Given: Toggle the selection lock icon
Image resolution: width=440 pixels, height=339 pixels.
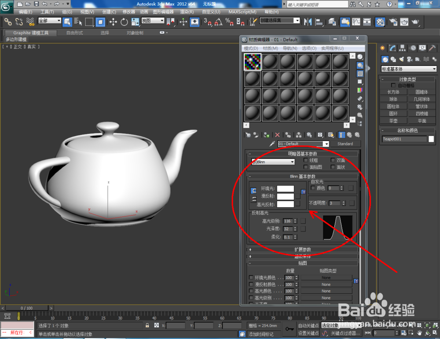Looking at the screenshot, I should click(147, 325).
